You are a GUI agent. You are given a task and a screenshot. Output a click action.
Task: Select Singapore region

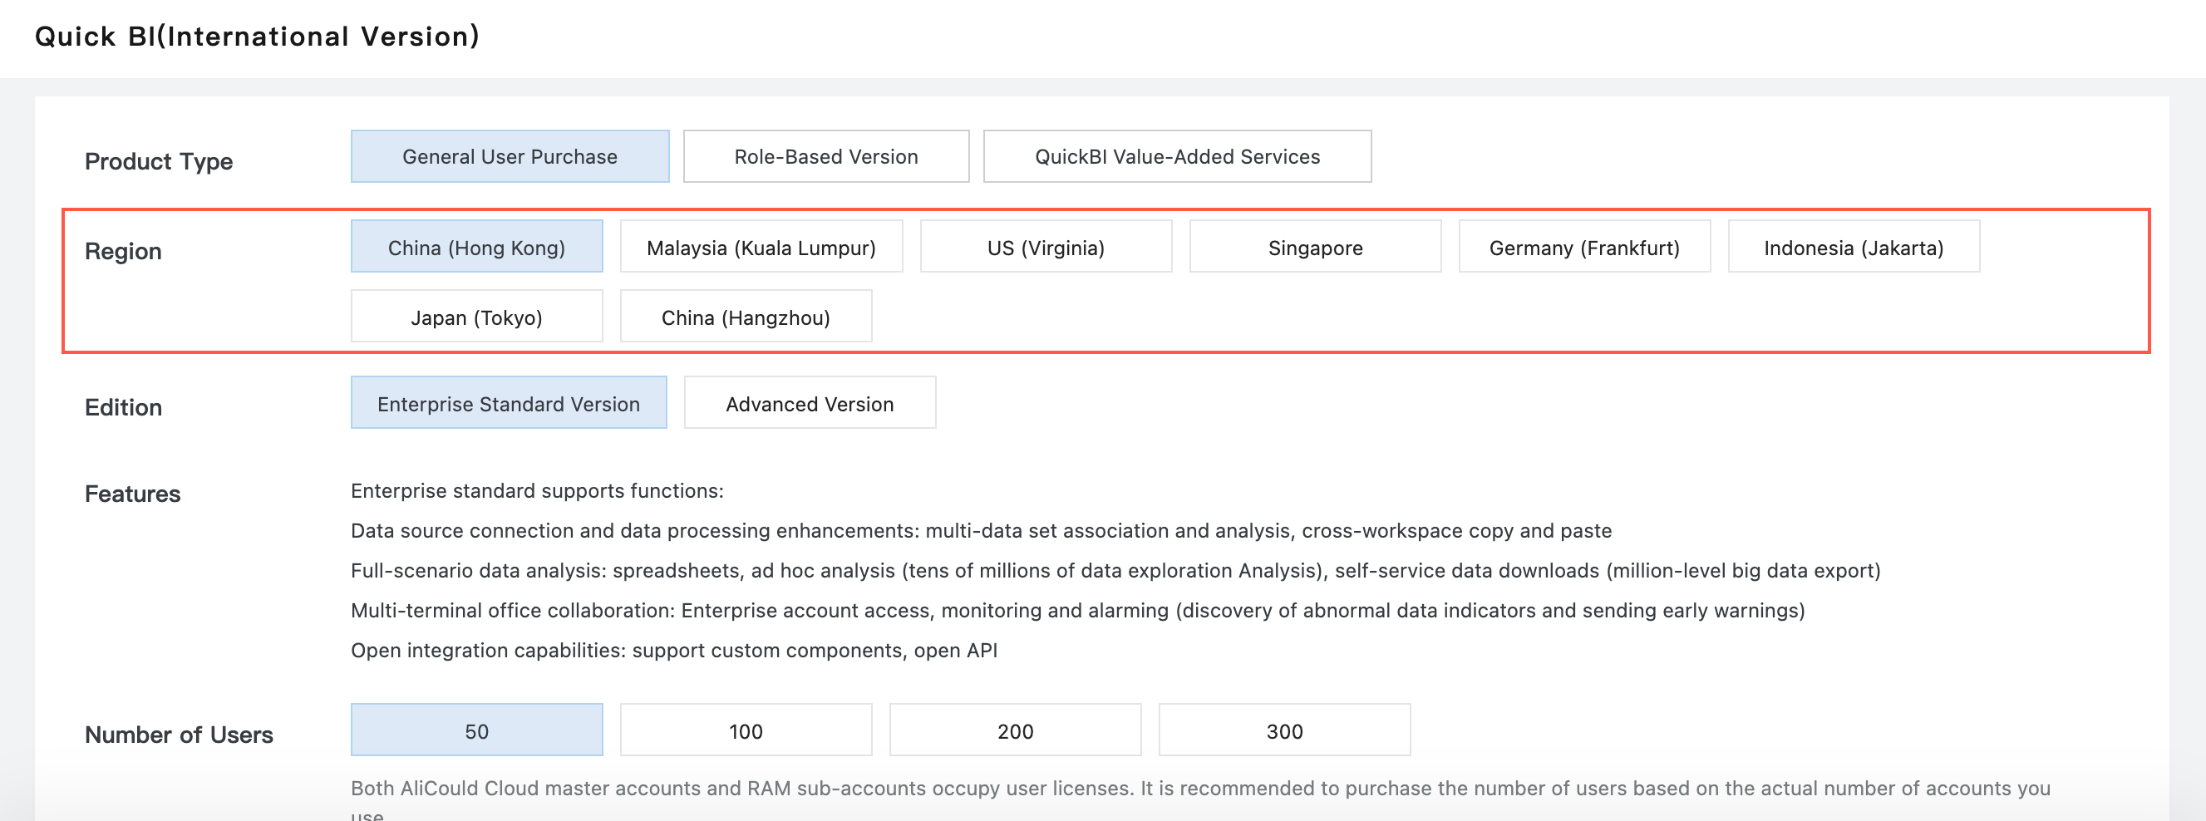pyautogui.click(x=1314, y=247)
